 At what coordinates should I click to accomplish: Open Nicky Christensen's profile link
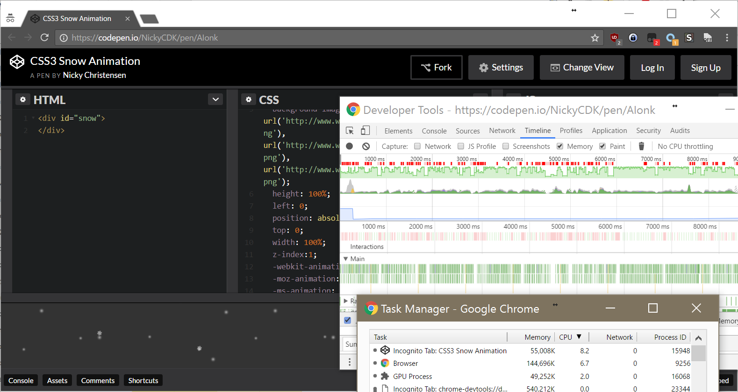pos(94,75)
